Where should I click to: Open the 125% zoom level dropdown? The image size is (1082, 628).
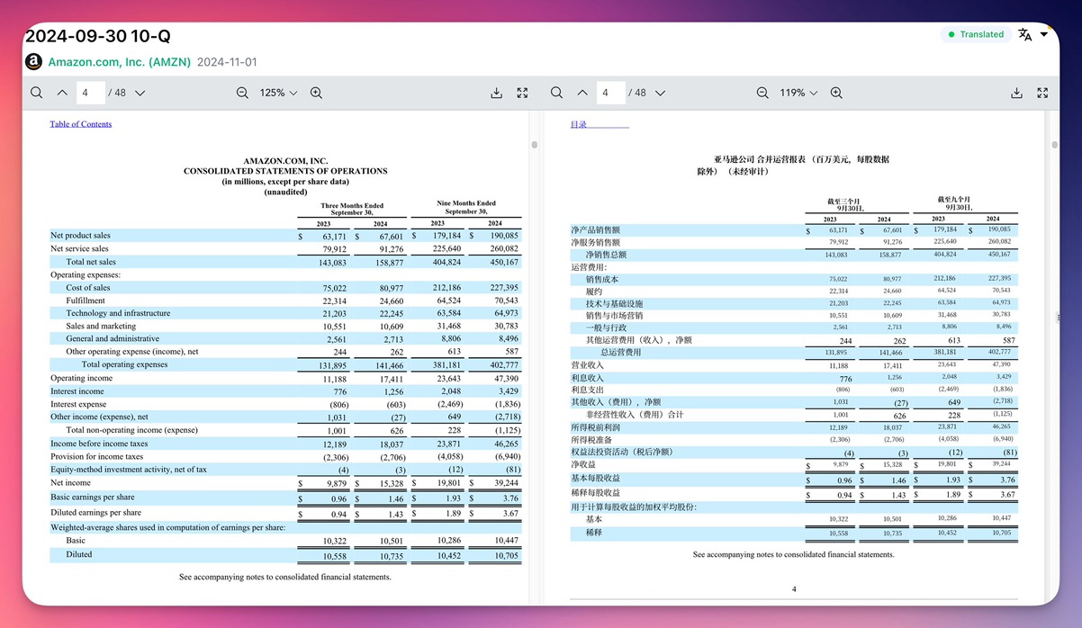[x=278, y=93]
